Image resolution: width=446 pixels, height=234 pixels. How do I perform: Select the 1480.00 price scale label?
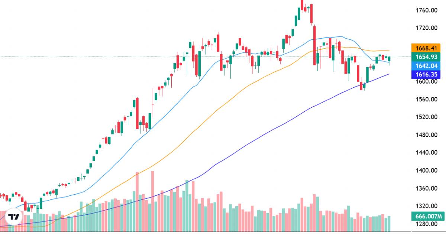[x=426, y=135]
